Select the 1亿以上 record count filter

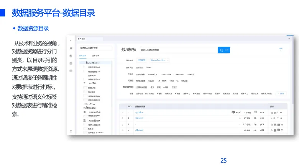(184, 81)
